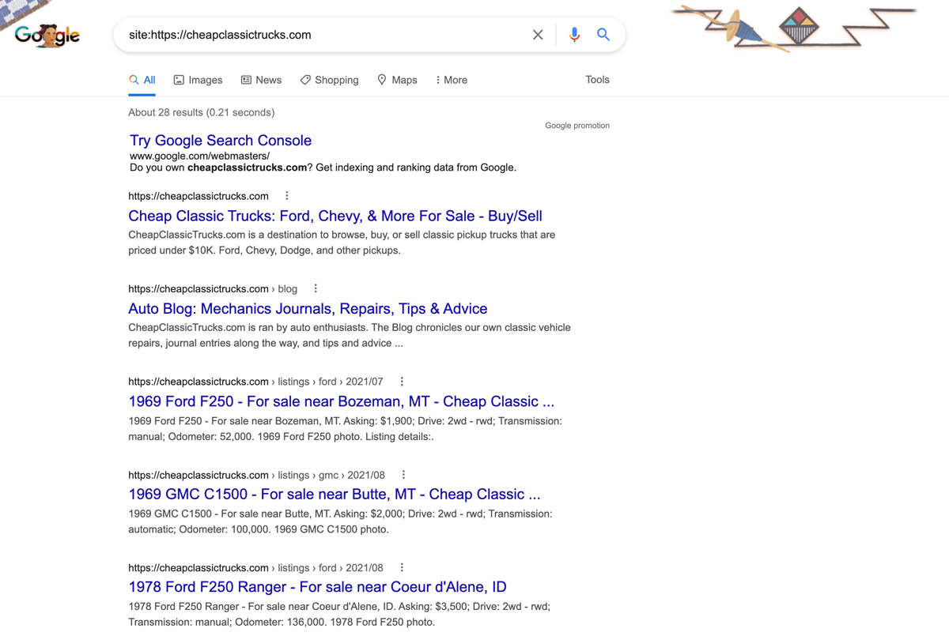Open options for the cheapclassictrucks.com homepage result
Image resolution: width=949 pixels, height=636 pixels.
point(287,196)
